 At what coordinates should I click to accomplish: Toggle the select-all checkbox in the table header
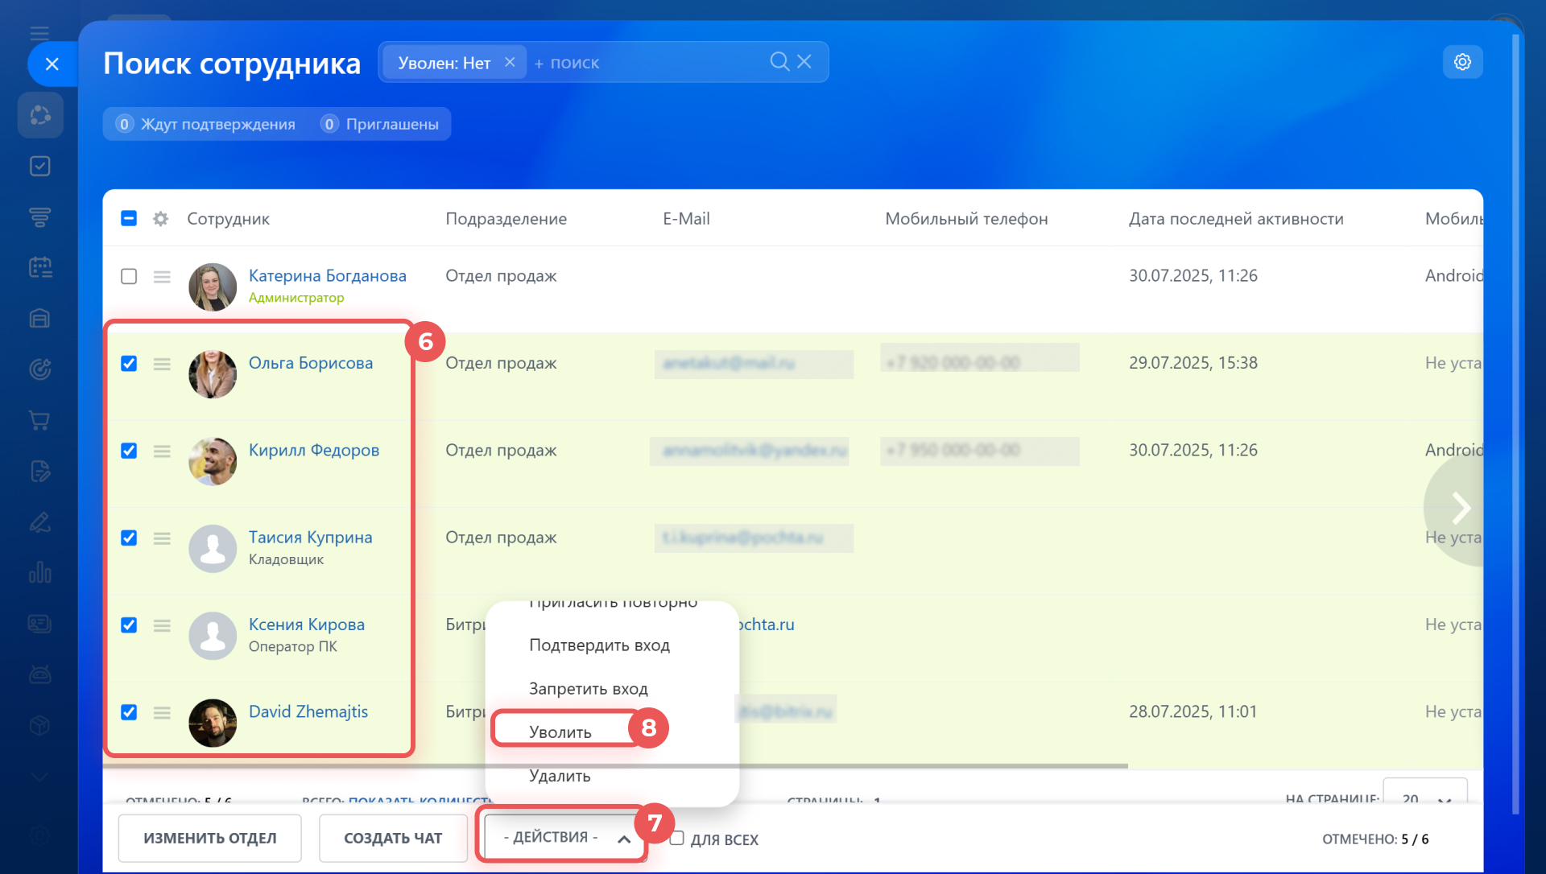[129, 218]
